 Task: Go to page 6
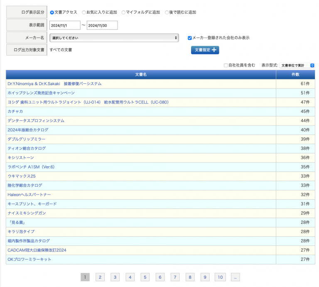tap(160, 277)
